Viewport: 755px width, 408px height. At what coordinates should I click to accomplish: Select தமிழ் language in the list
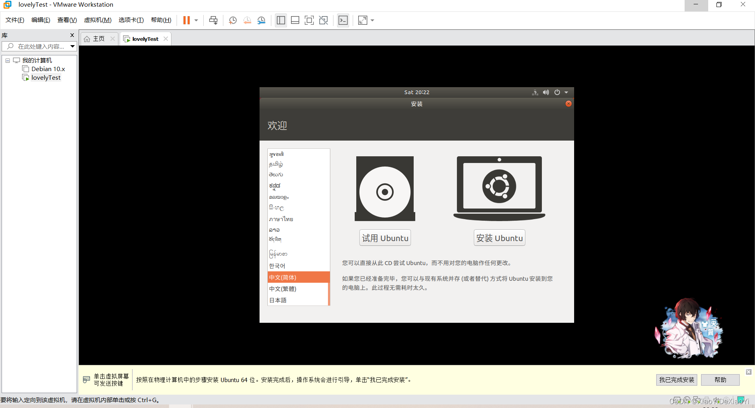click(298, 164)
